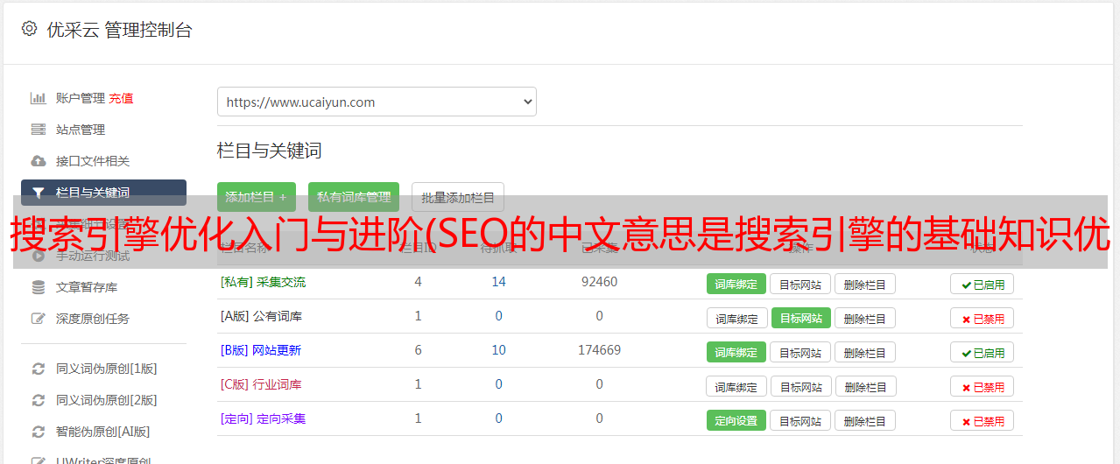Click the refresh icon for 同义词伪原创[1版]
The height and width of the screenshot is (464, 1120).
[39, 369]
